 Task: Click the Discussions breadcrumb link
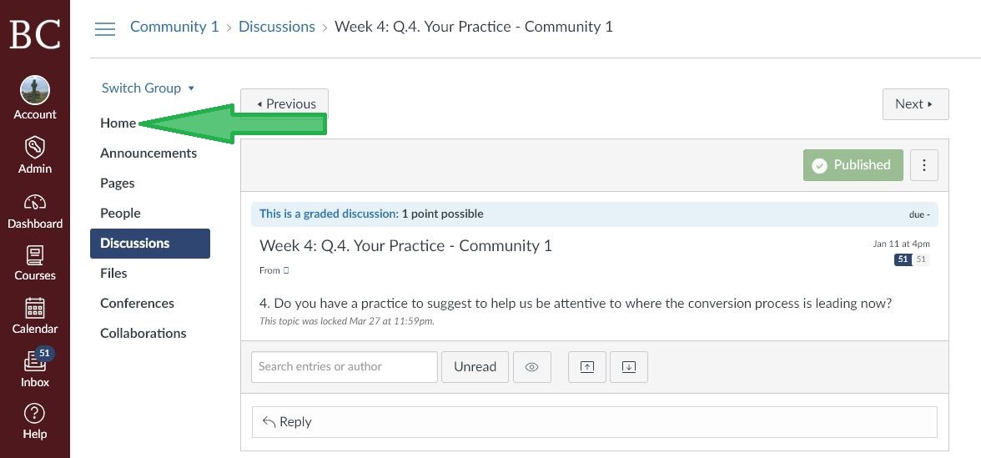point(277,27)
